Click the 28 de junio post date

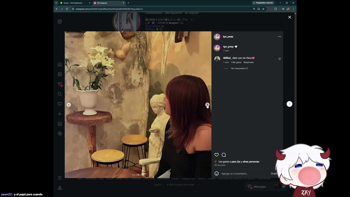coord(220,165)
